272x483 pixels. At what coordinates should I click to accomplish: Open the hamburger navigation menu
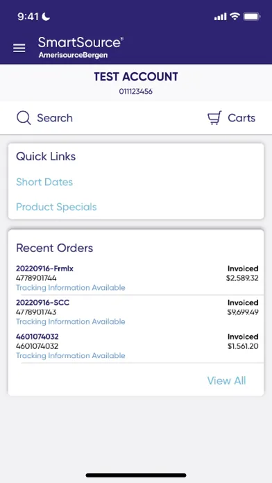coord(19,48)
